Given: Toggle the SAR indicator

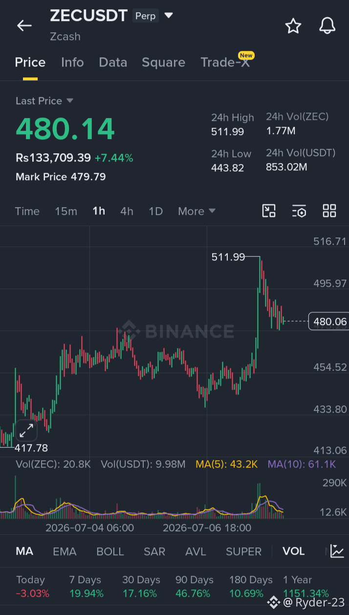Looking at the screenshot, I should click(154, 551).
